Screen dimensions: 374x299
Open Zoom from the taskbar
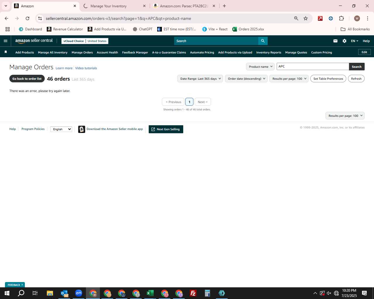(x=79, y=293)
